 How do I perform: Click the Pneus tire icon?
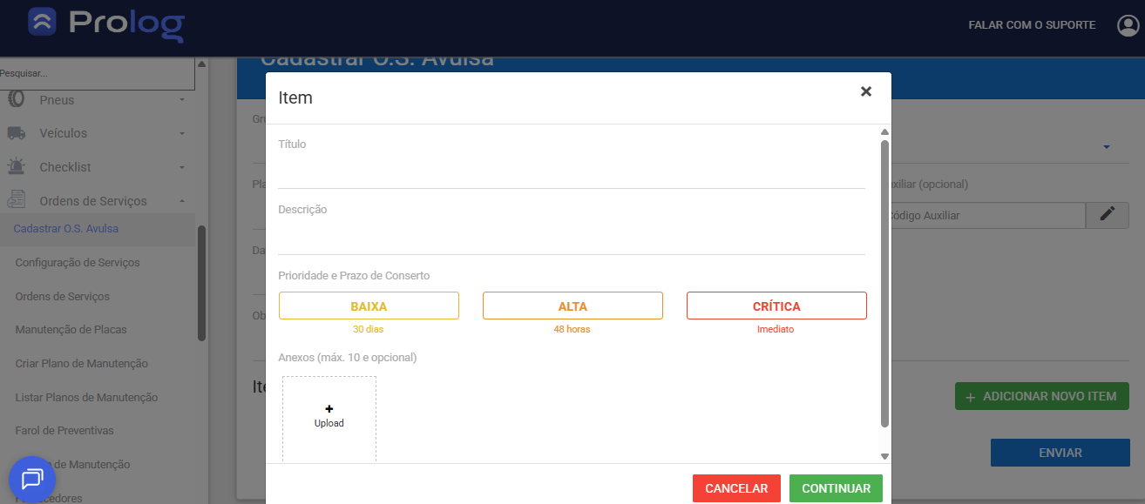[x=16, y=99]
